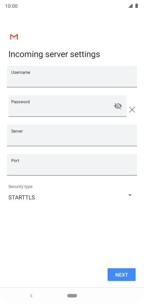This screenshot has height=304, width=144.
Task: Expand the Security type dropdown arrow
Action: click(130, 195)
